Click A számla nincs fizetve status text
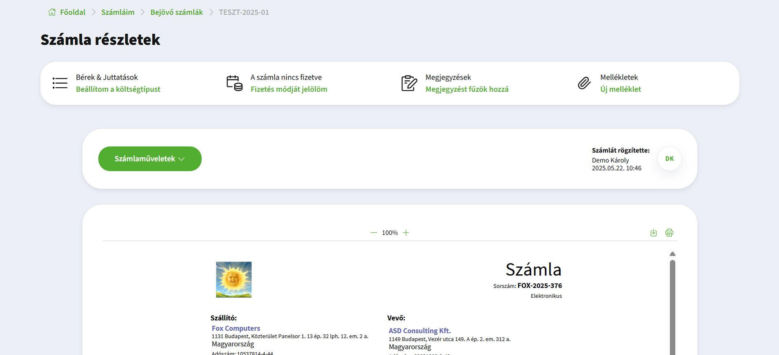The height and width of the screenshot is (355, 779). [x=286, y=77]
